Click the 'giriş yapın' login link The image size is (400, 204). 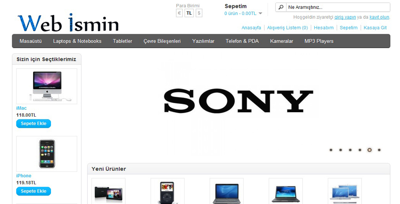(345, 17)
